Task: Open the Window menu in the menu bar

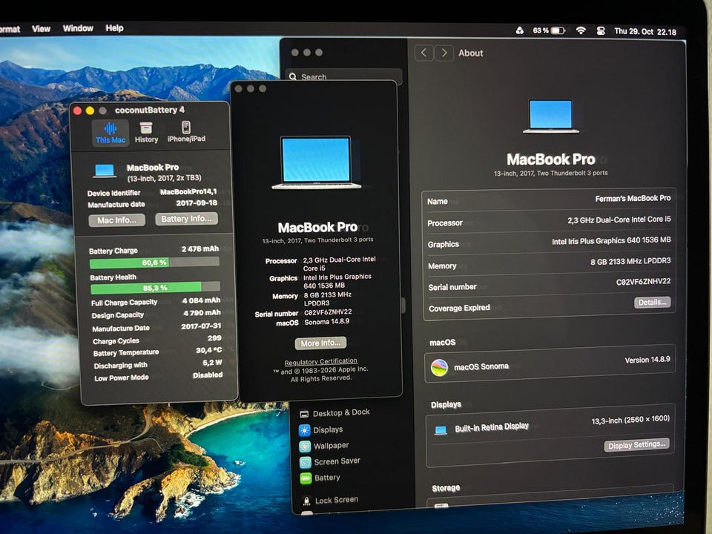Action: [78, 28]
